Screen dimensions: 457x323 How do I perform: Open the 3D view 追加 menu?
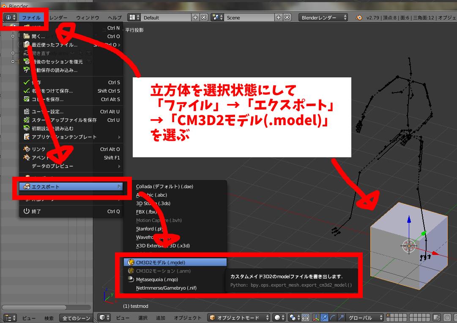(x=161, y=318)
